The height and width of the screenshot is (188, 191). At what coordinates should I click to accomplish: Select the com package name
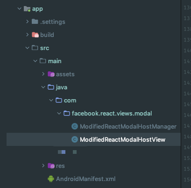coord(70,101)
